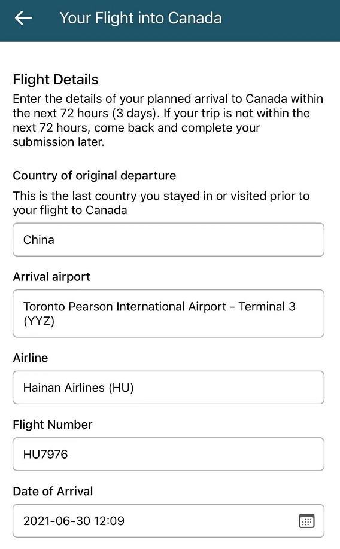Screen dimensions: 340x549
Task: Select the Arrival airport label
Action: (x=51, y=277)
